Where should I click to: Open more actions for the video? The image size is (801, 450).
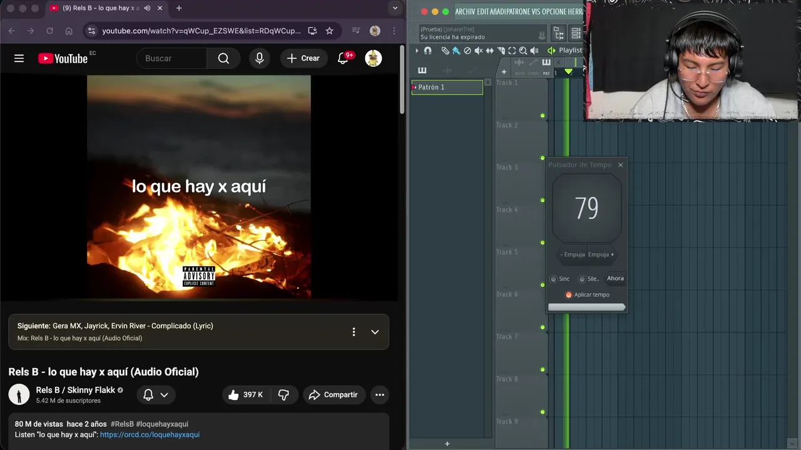tap(380, 394)
